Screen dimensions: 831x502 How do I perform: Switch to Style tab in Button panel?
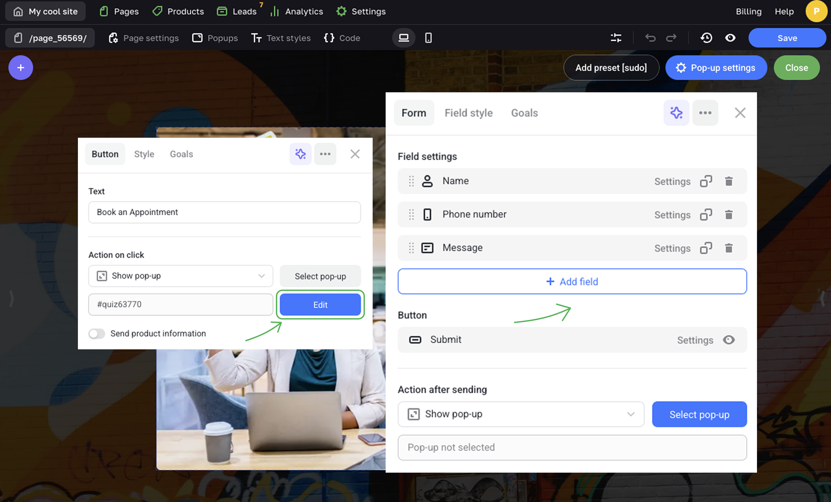point(144,154)
